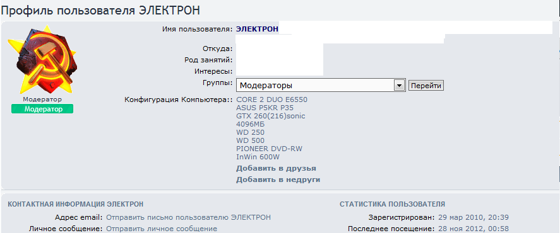This screenshot has width=560, height=233.
Task: Click the username ЭЛЕКТРОН in bold
Action: 257,29
